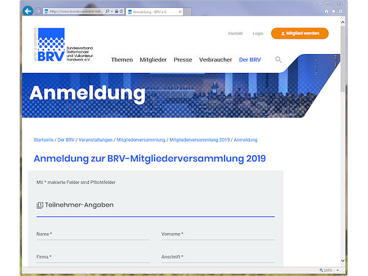Image resolution: width=368 pixels, height=276 pixels.
Task: Open the Der BRV menu
Action: click(x=250, y=60)
